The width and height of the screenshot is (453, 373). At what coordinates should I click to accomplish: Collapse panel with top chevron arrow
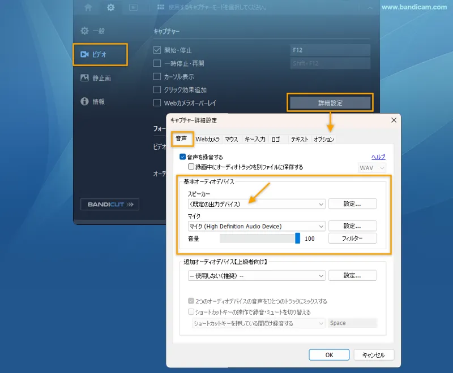(370, 8)
